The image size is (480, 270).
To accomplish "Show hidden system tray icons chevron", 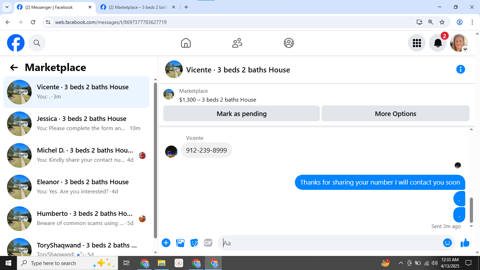I will [401, 263].
